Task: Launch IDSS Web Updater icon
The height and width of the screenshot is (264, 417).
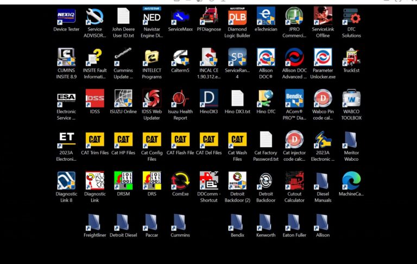Action: pos(152,98)
